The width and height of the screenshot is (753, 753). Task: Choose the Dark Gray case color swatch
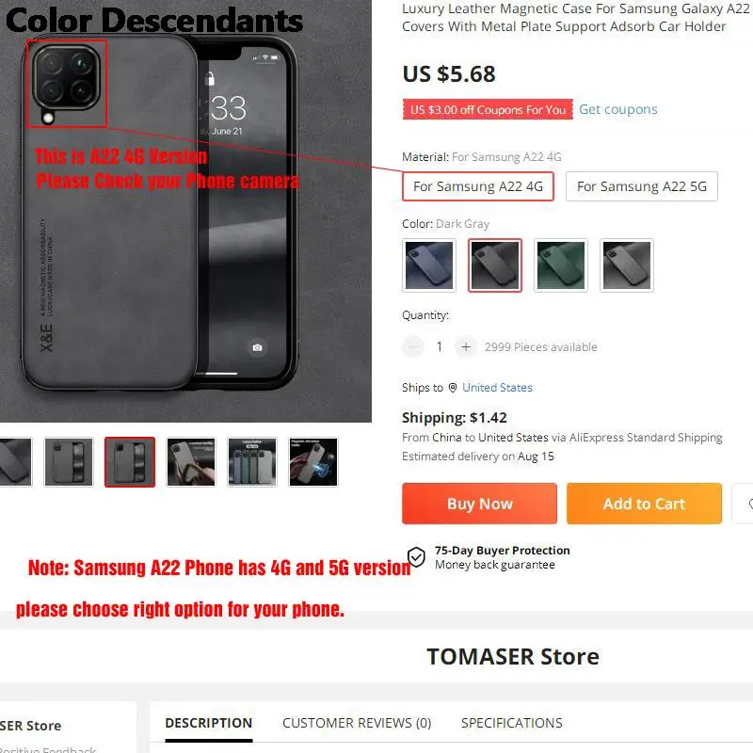click(495, 265)
